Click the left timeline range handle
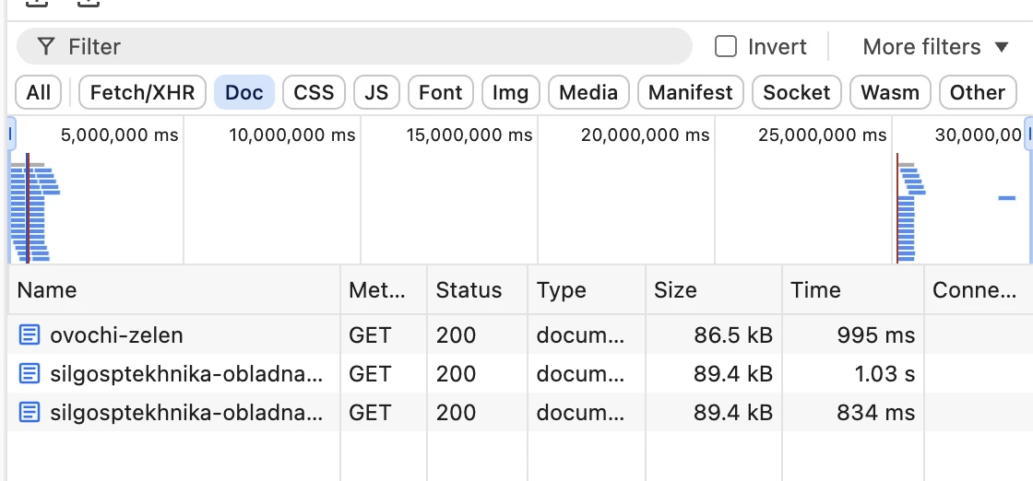Image resolution: width=1033 pixels, height=481 pixels. pos(11,135)
